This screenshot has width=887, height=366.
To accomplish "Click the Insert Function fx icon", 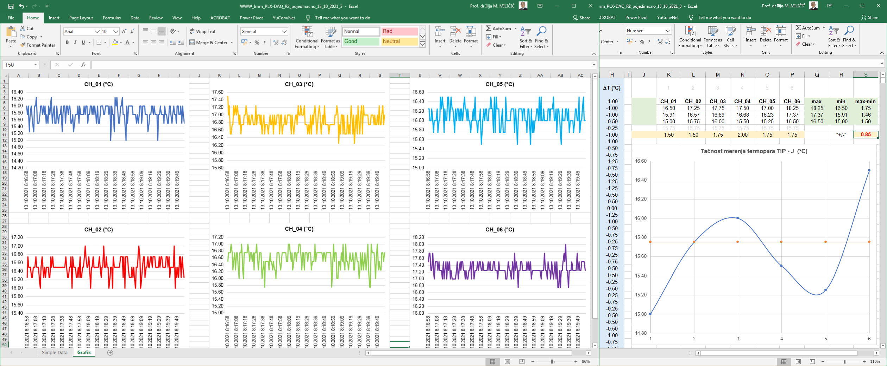I will (83, 65).
